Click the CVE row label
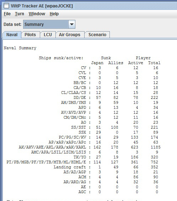Screen dimensions: 177x201 82,78
